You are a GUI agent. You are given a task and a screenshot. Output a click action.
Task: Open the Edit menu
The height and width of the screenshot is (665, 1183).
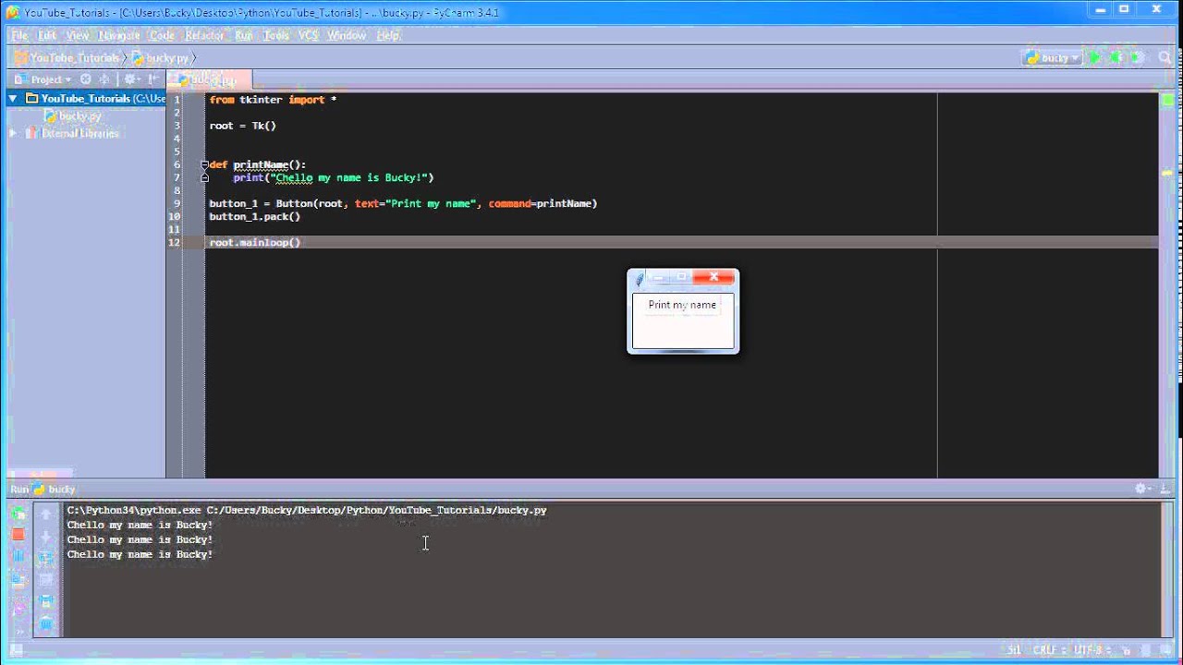coord(47,35)
